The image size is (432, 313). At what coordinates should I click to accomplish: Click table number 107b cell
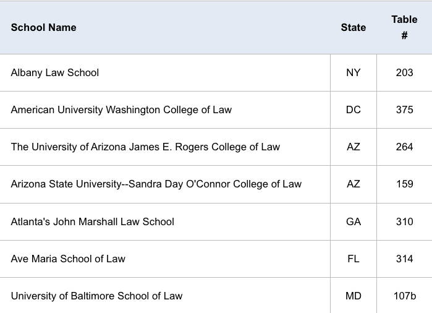click(x=404, y=296)
